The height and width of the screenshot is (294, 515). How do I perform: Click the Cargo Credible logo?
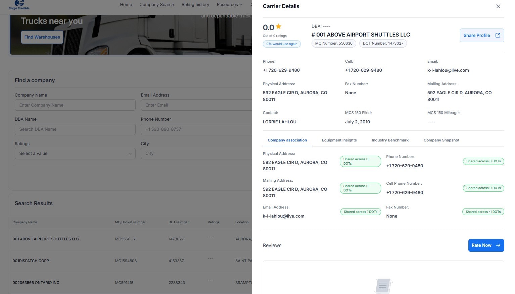tap(19, 5)
